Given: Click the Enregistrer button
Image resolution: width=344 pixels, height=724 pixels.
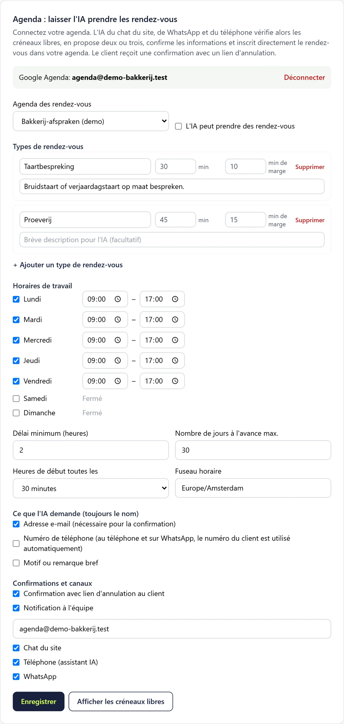Looking at the screenshot, I should click(x=39, y=702).
